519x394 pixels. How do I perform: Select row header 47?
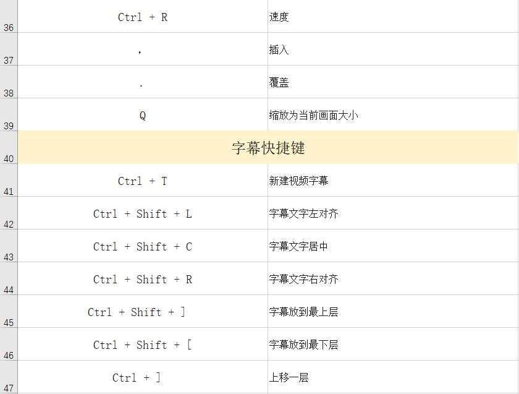click(9, 378)
